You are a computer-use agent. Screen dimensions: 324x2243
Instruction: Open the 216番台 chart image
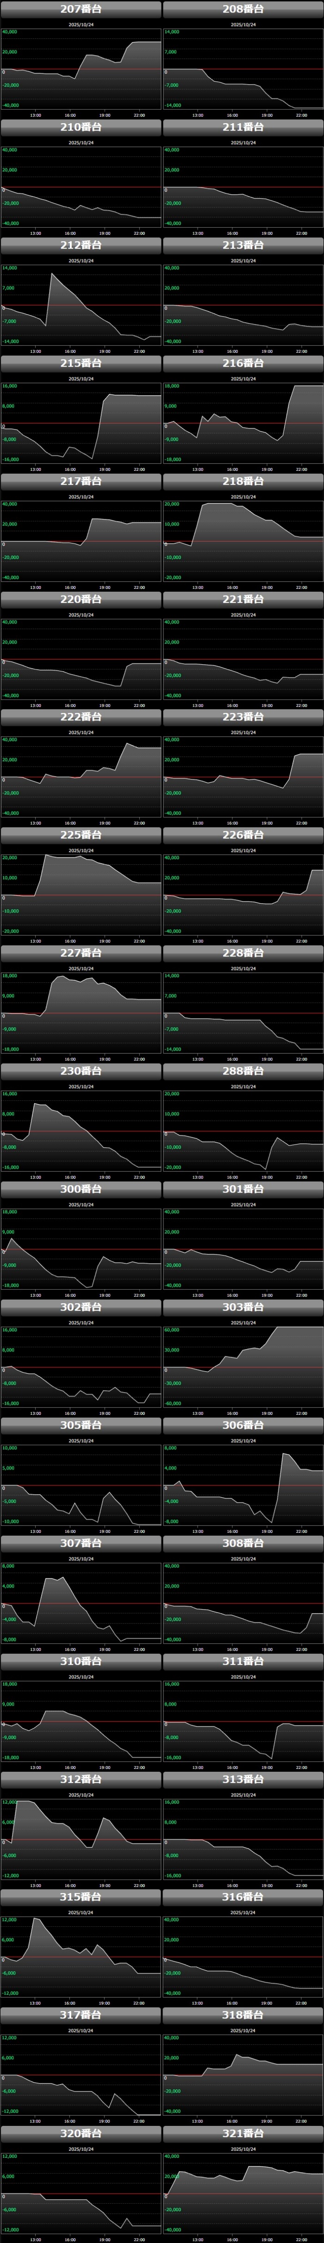click(x=243, y=423)
